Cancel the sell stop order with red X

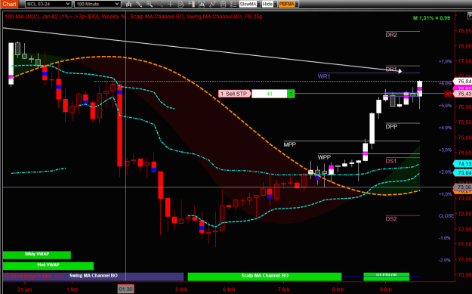[448, 94]
